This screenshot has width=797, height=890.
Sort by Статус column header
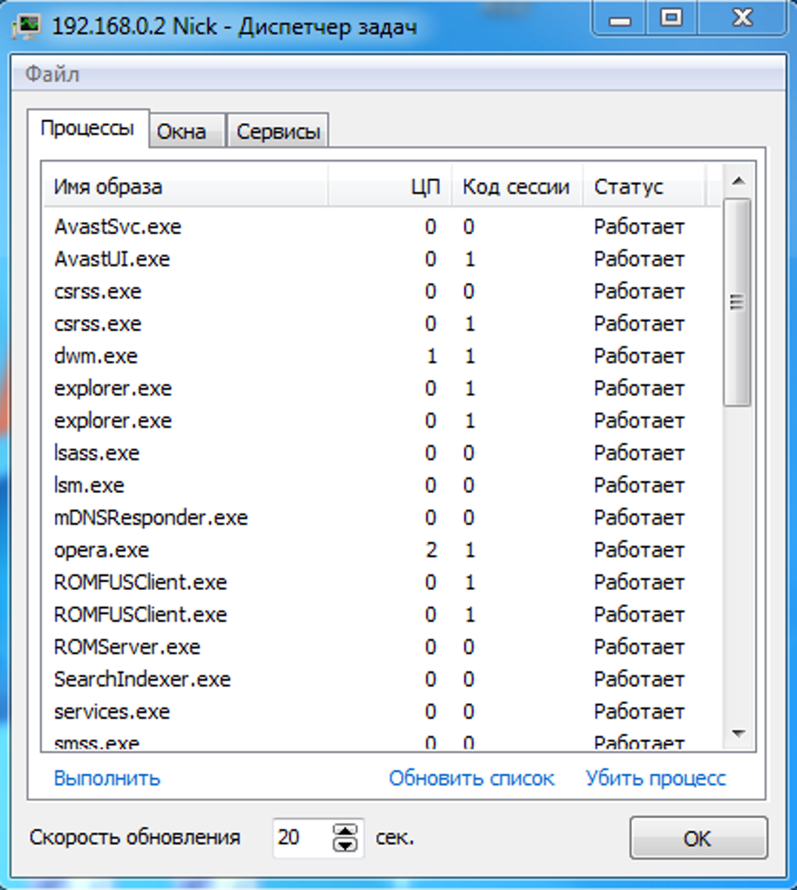point(628,187)
